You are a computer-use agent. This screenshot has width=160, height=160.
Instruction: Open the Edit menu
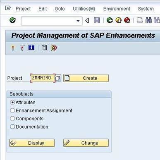[43, 9]
